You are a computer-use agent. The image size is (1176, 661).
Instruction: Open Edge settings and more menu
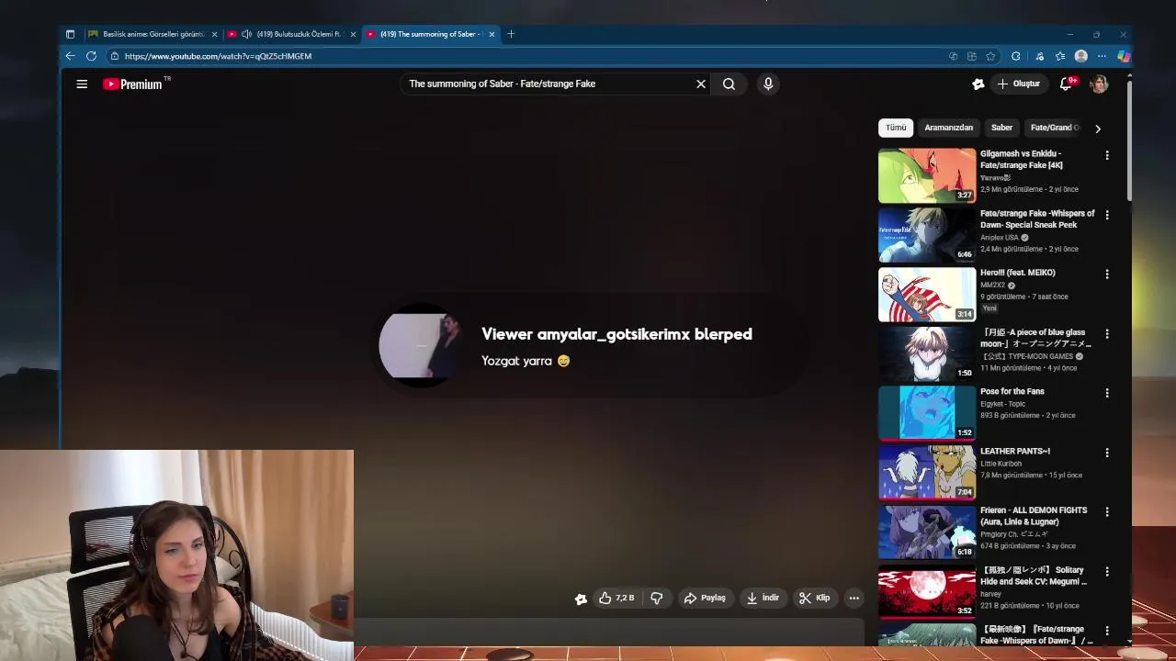click(x=1102, y=56)
